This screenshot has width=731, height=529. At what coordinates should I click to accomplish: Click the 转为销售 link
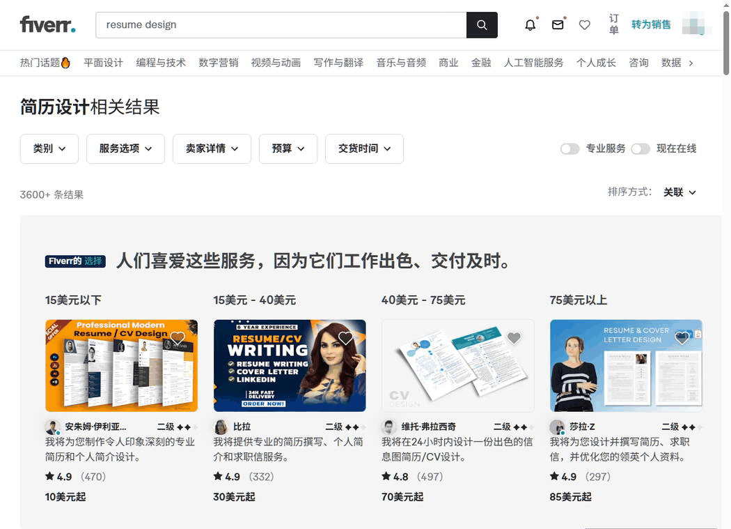click(651, 25)
